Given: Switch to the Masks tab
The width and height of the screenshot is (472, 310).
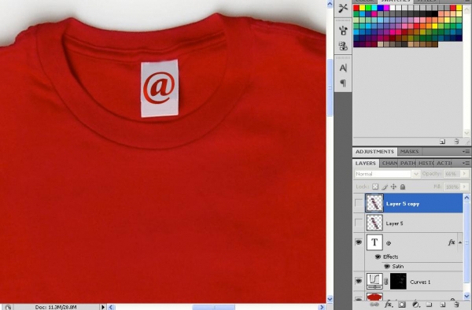Looking at the screenshot, I should 409,152.
